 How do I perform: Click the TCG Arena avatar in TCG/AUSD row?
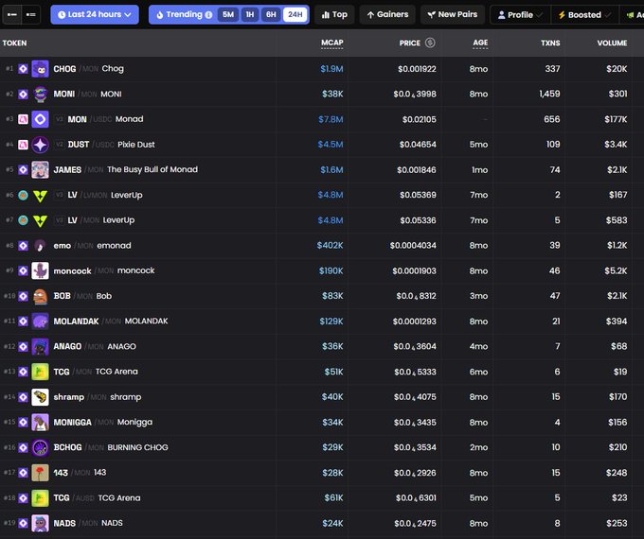coord(40,498)
